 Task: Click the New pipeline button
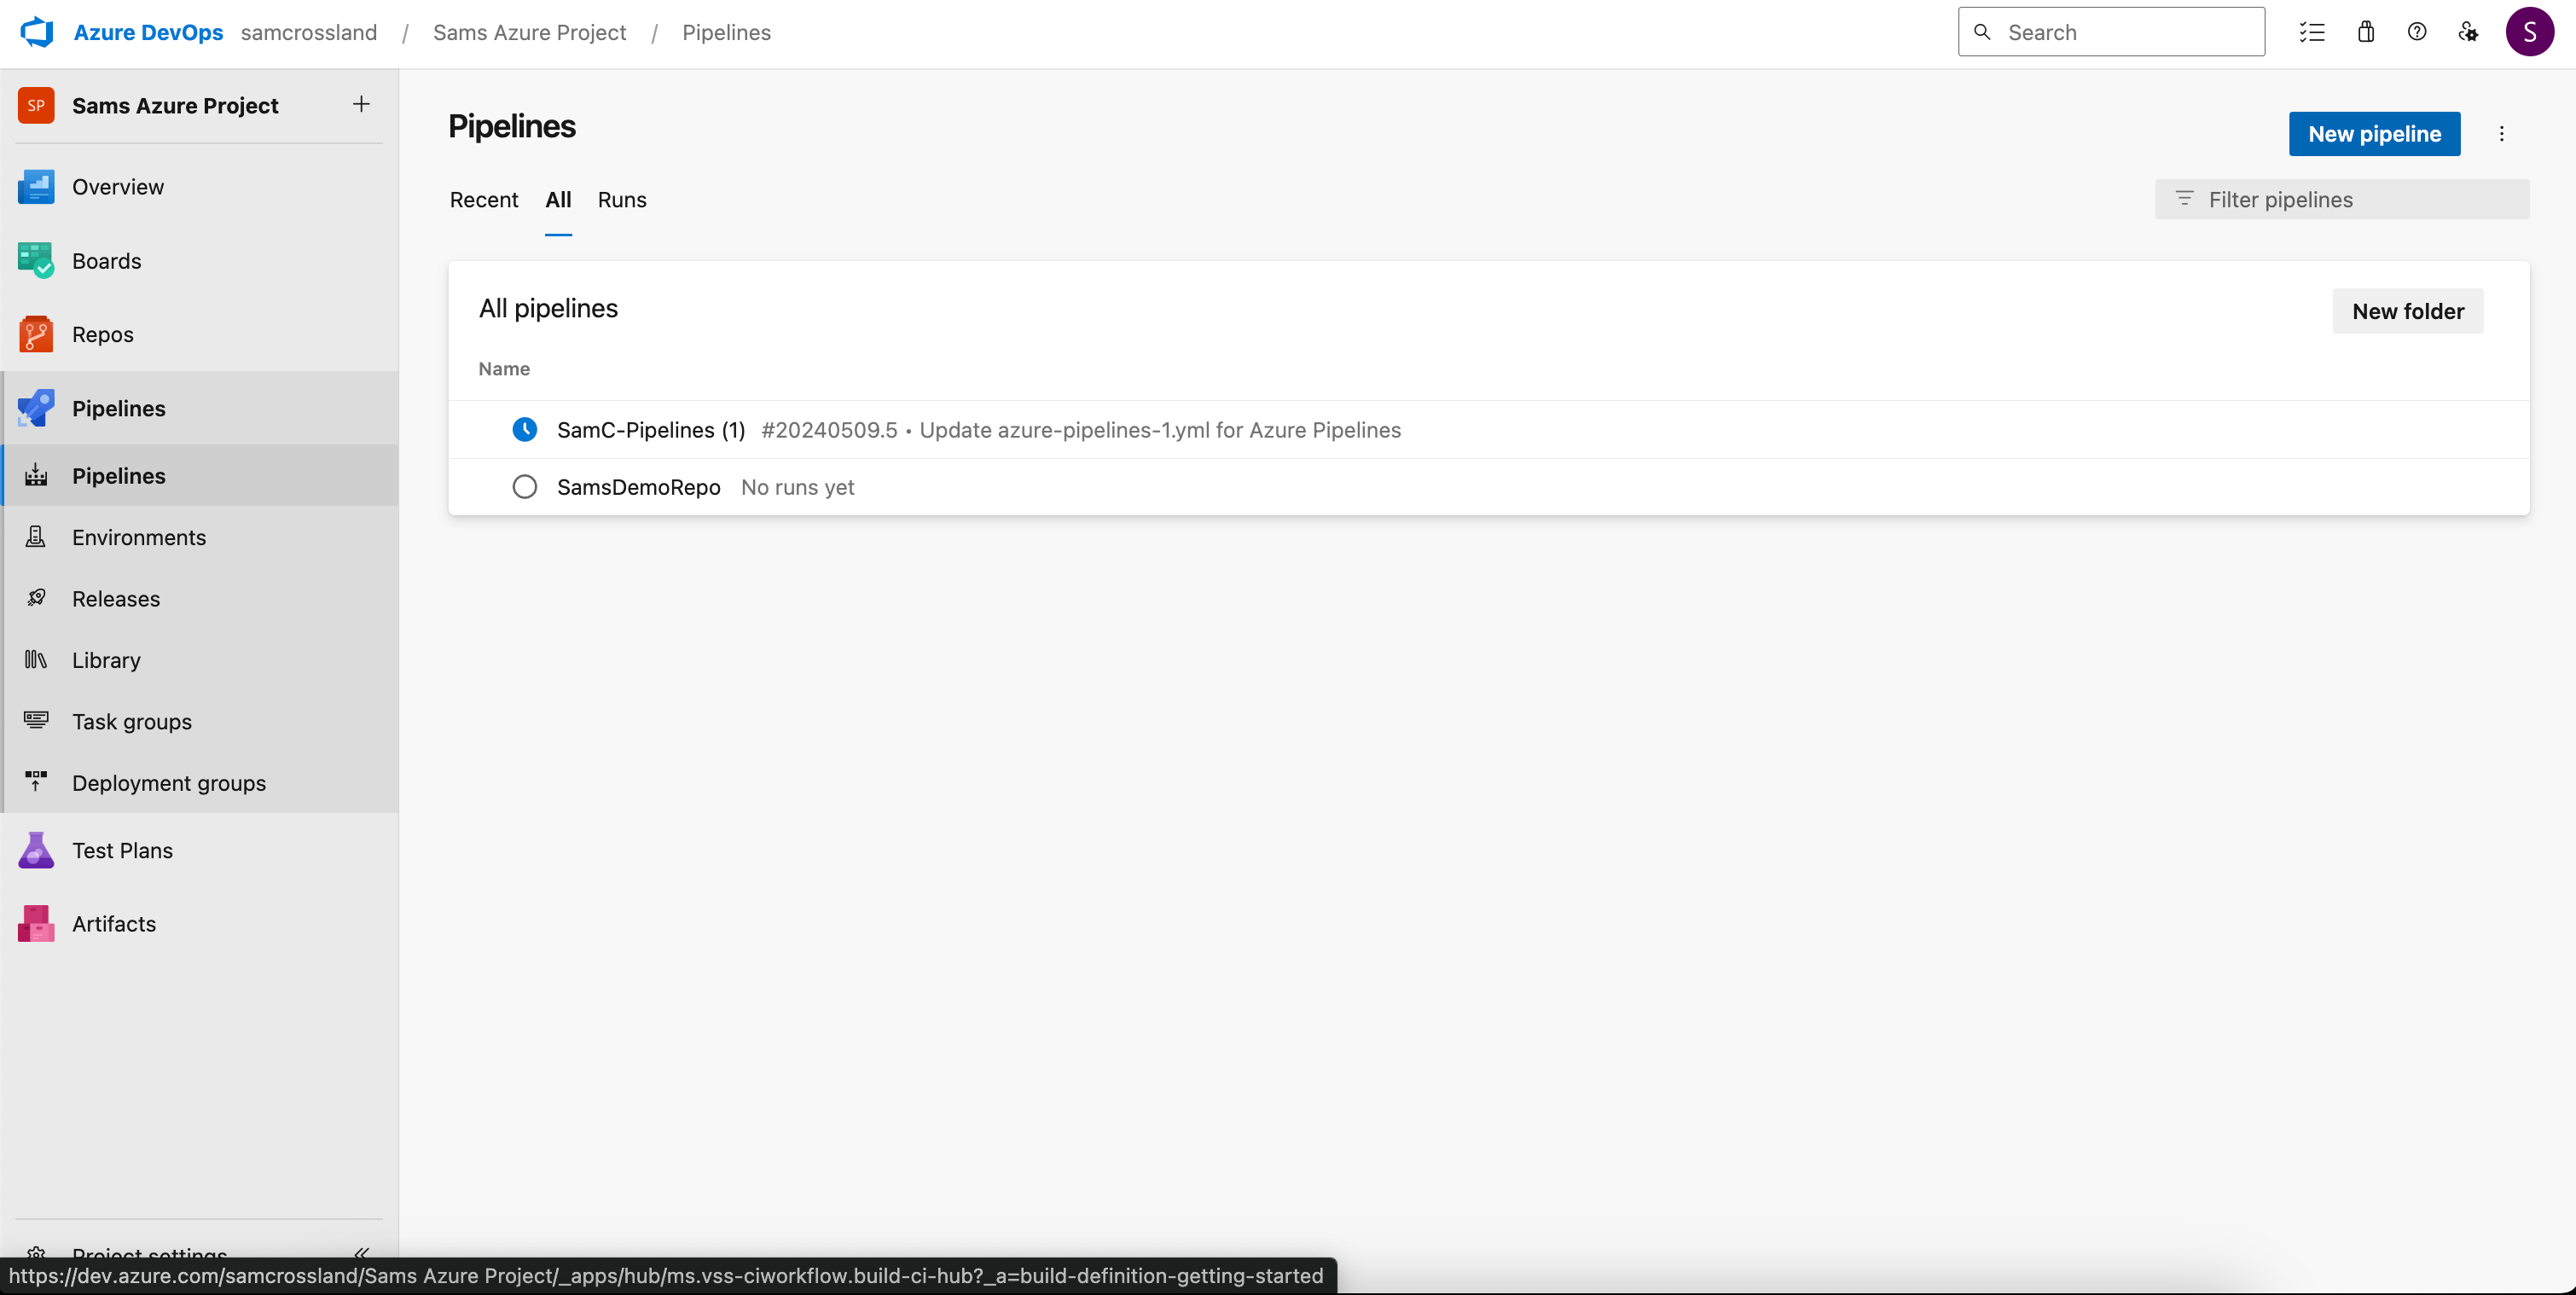click(x=2375, y=134)
